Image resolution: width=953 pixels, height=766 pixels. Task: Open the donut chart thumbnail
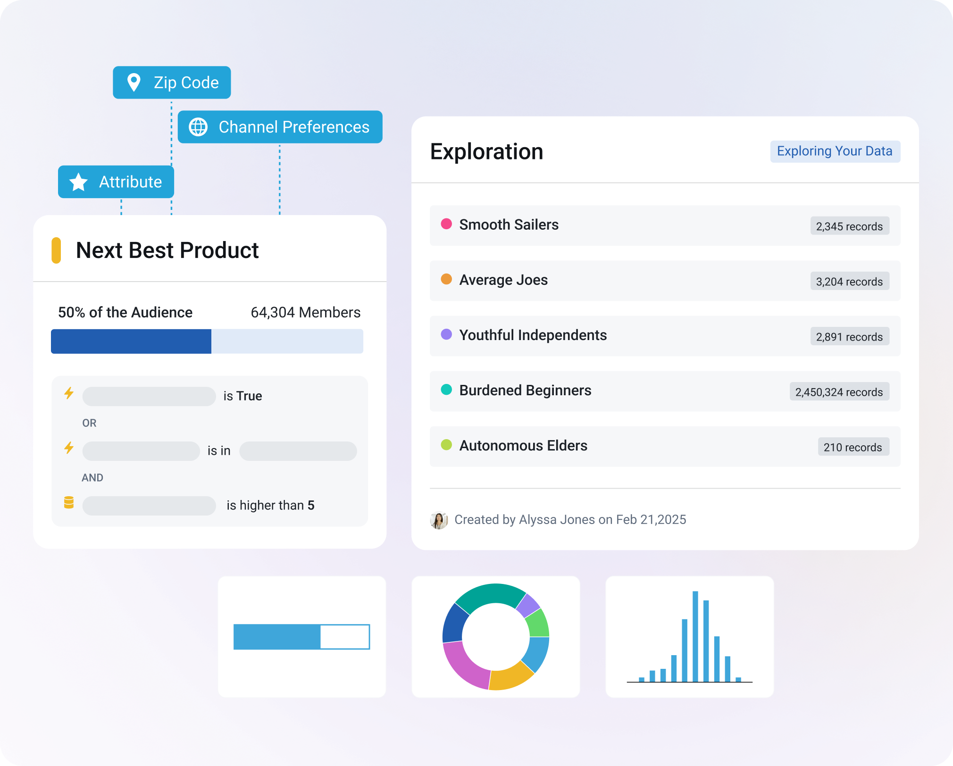(495, 637)
